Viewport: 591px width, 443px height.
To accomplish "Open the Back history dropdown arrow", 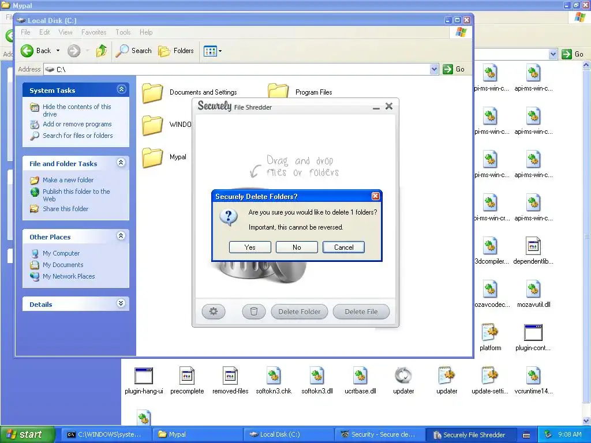I will click(58, 51).
